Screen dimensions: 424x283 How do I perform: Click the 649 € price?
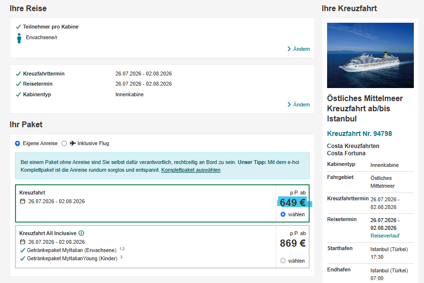[x=293, y=203]
